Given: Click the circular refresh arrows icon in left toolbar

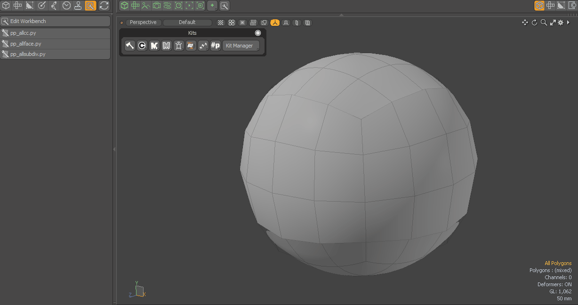Looking at the screenshot, I should click(x=104, y=6).
